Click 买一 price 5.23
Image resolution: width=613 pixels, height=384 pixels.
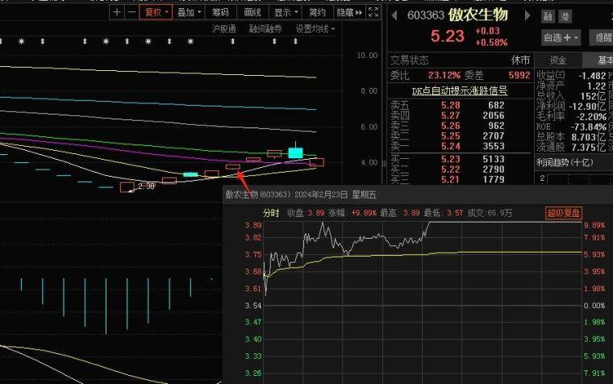tap(450, 159)
